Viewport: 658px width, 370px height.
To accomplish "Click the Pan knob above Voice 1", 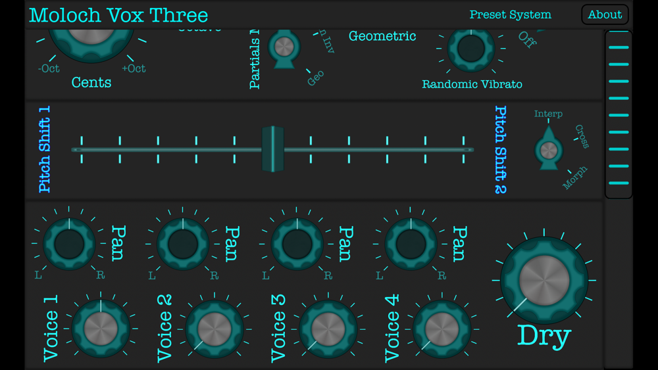I will [x=69, y=244].
